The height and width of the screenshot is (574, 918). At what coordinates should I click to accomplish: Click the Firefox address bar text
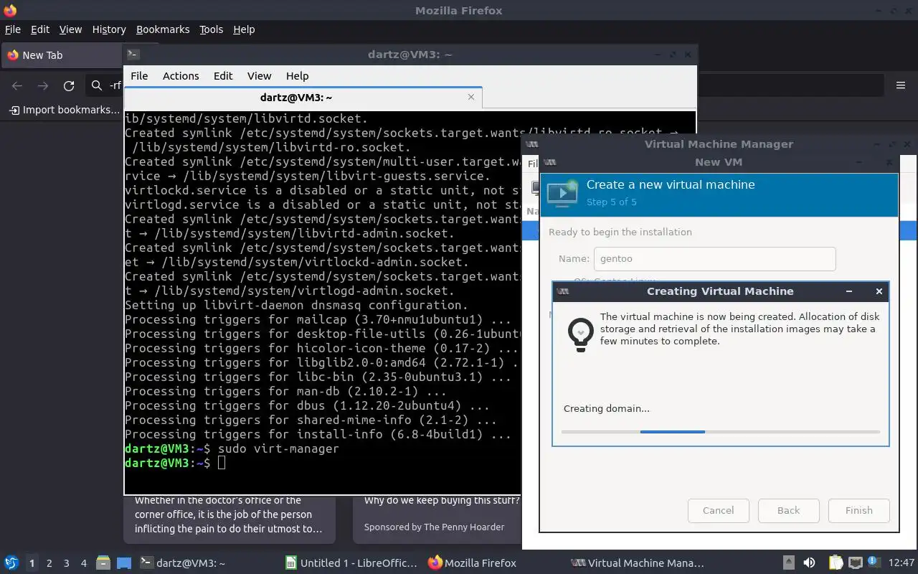[115, 86]
